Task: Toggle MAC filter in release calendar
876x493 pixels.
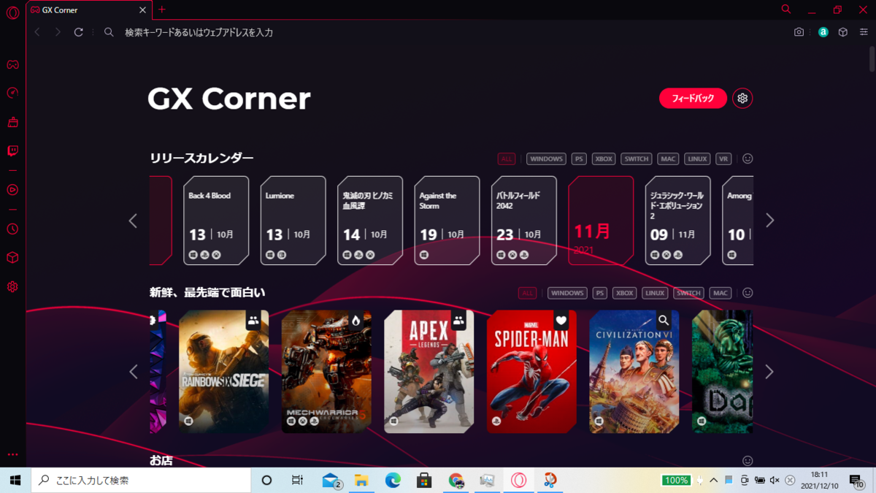Action: coord(668,158)
